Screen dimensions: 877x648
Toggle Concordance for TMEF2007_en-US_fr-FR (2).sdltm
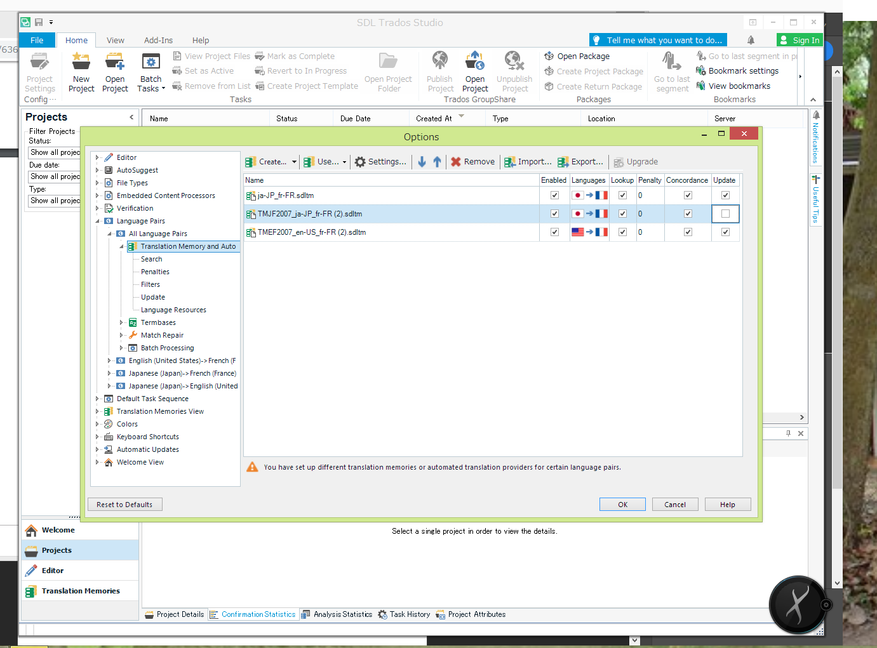pos(688,232)
